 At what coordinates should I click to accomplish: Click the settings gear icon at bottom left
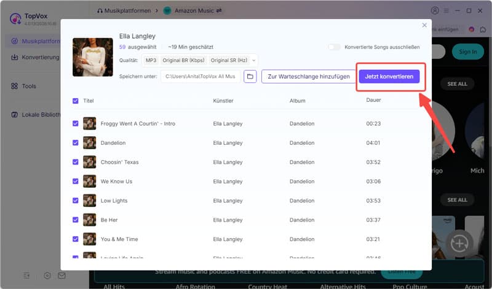tap(47, 276)
